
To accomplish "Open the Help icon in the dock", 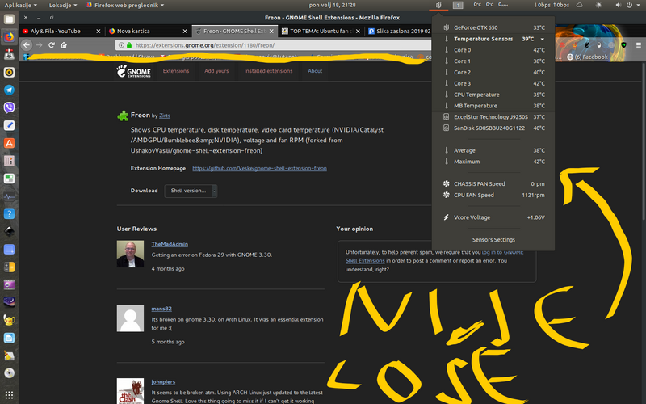I will click(9, 214).
